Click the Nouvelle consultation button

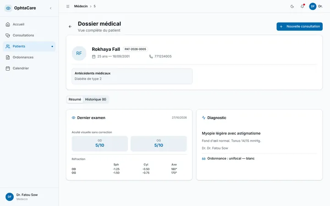(299, 27)
